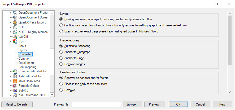The image size is (235, 110).
Task: Click the Java Resources icon in tree
Action: (15, 81)
